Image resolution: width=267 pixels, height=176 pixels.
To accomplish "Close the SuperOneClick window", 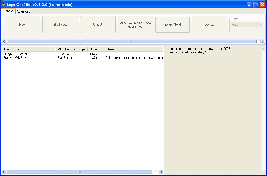I will [262, 5].
